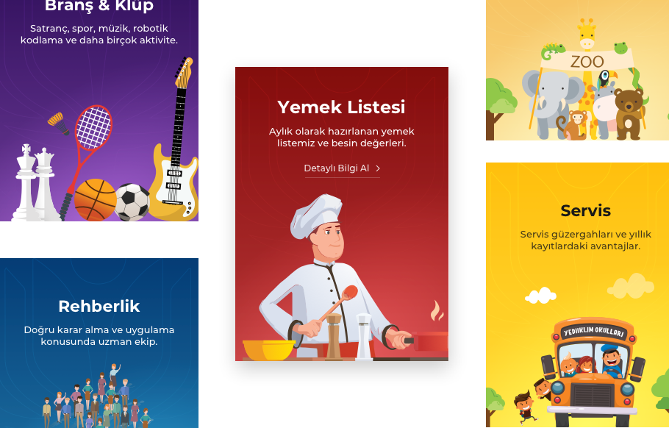669x428 pixels.
Task: Click the arrow next to Detaylı Bilgi Al
Action: (378, 168)
